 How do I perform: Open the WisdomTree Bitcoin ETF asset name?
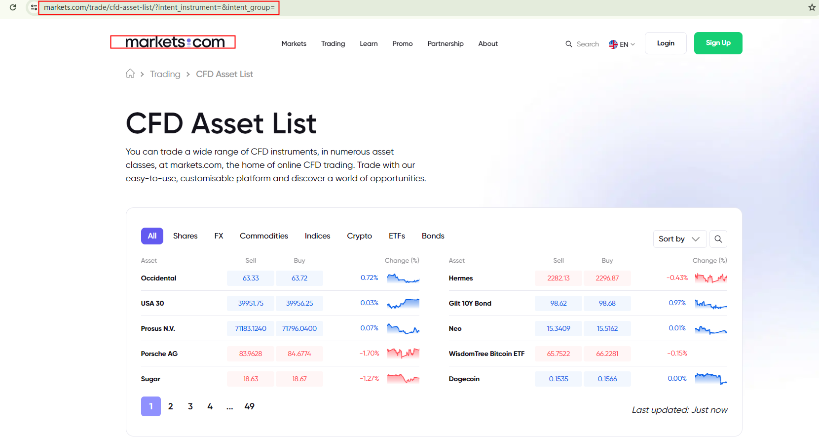(486, 354)
